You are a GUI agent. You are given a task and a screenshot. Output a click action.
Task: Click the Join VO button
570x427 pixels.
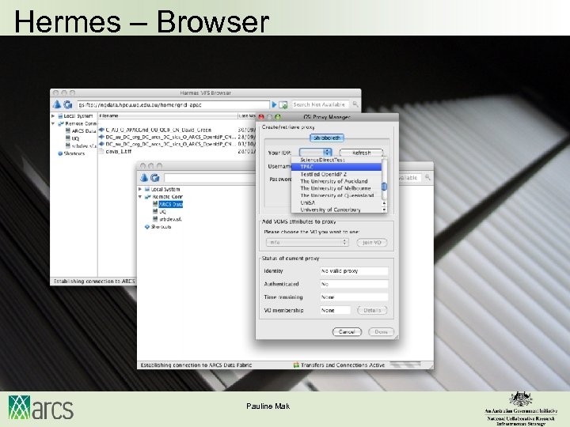372,242
